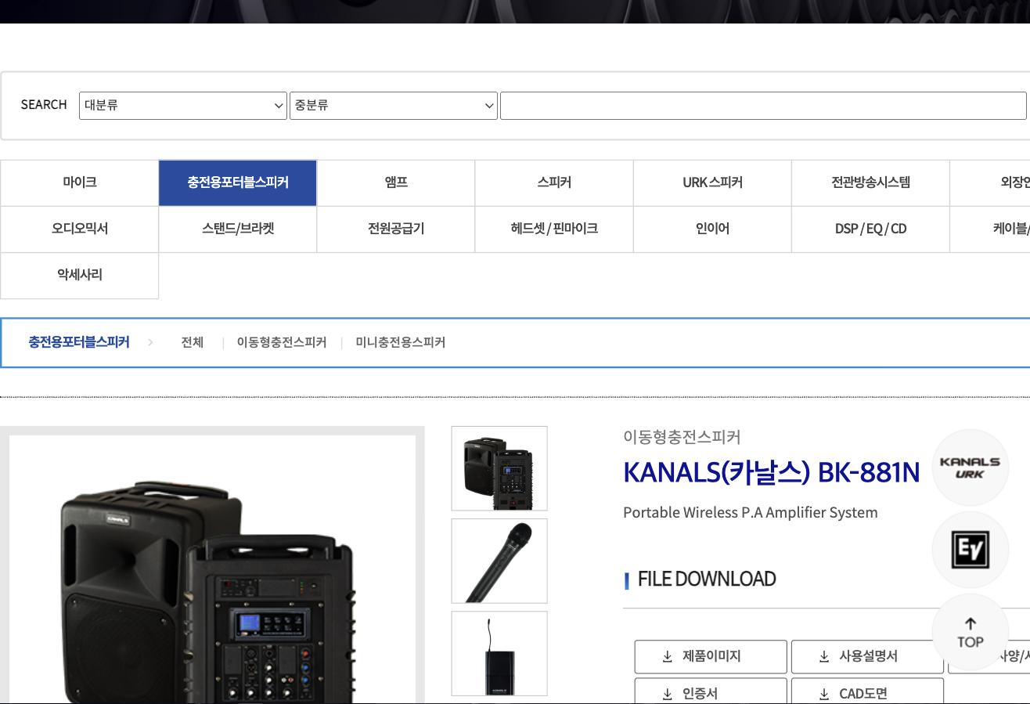Focus the search keyword input field
Screen dimensions: 1030x704
pyautogui.click(x=763, y=106)
